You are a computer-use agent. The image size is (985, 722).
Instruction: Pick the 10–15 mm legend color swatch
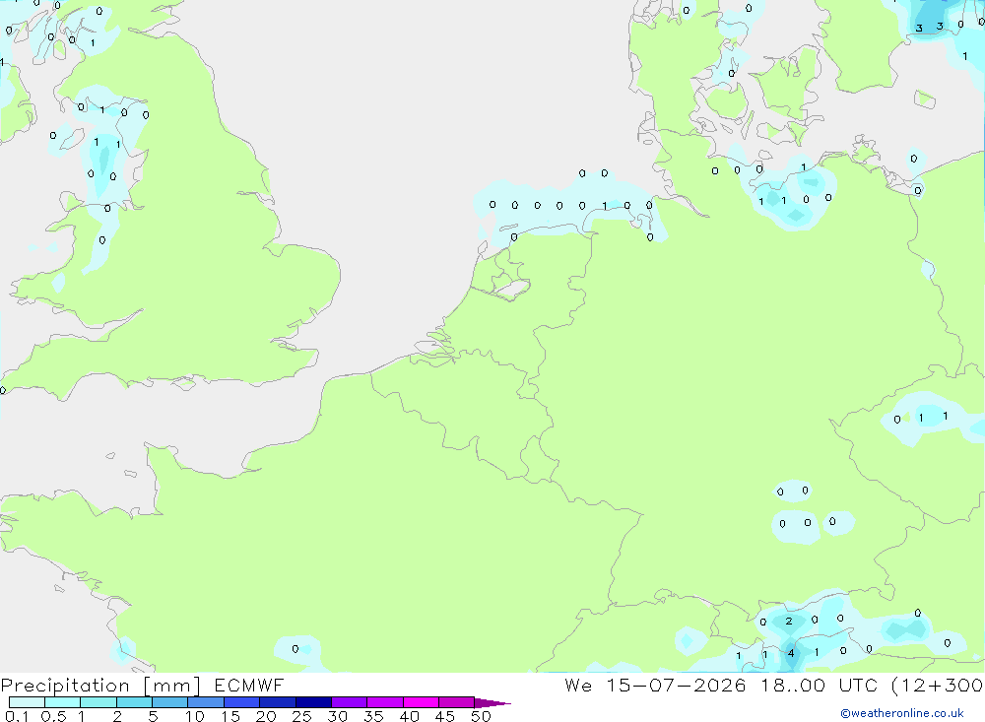(x=206, y=702)
